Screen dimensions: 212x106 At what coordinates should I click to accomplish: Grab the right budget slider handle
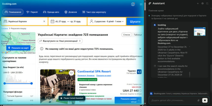click(x=32, y=83)
